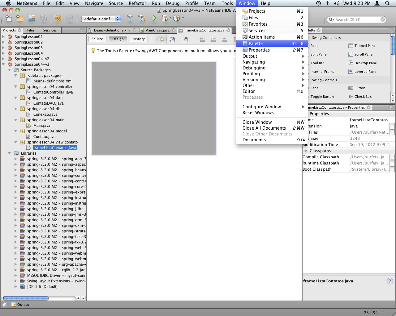Expand the Output submenu

click(272, 56)
